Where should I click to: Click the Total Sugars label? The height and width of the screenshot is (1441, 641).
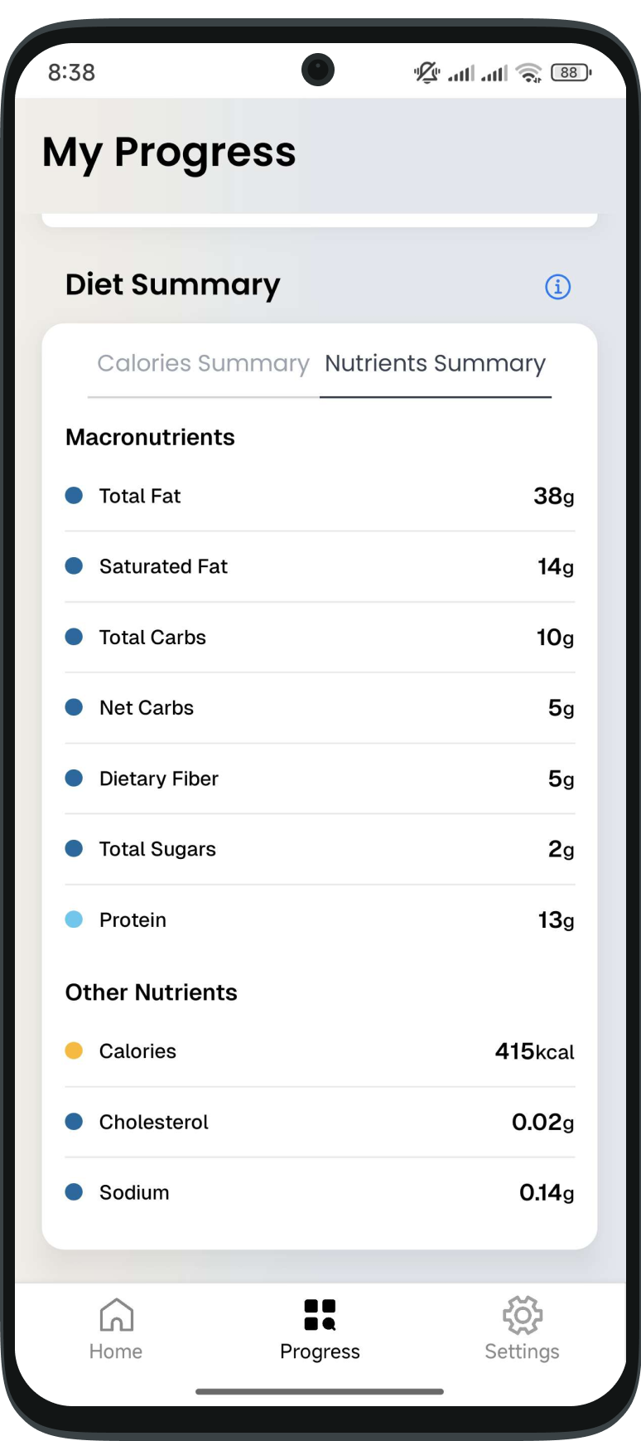157,849
